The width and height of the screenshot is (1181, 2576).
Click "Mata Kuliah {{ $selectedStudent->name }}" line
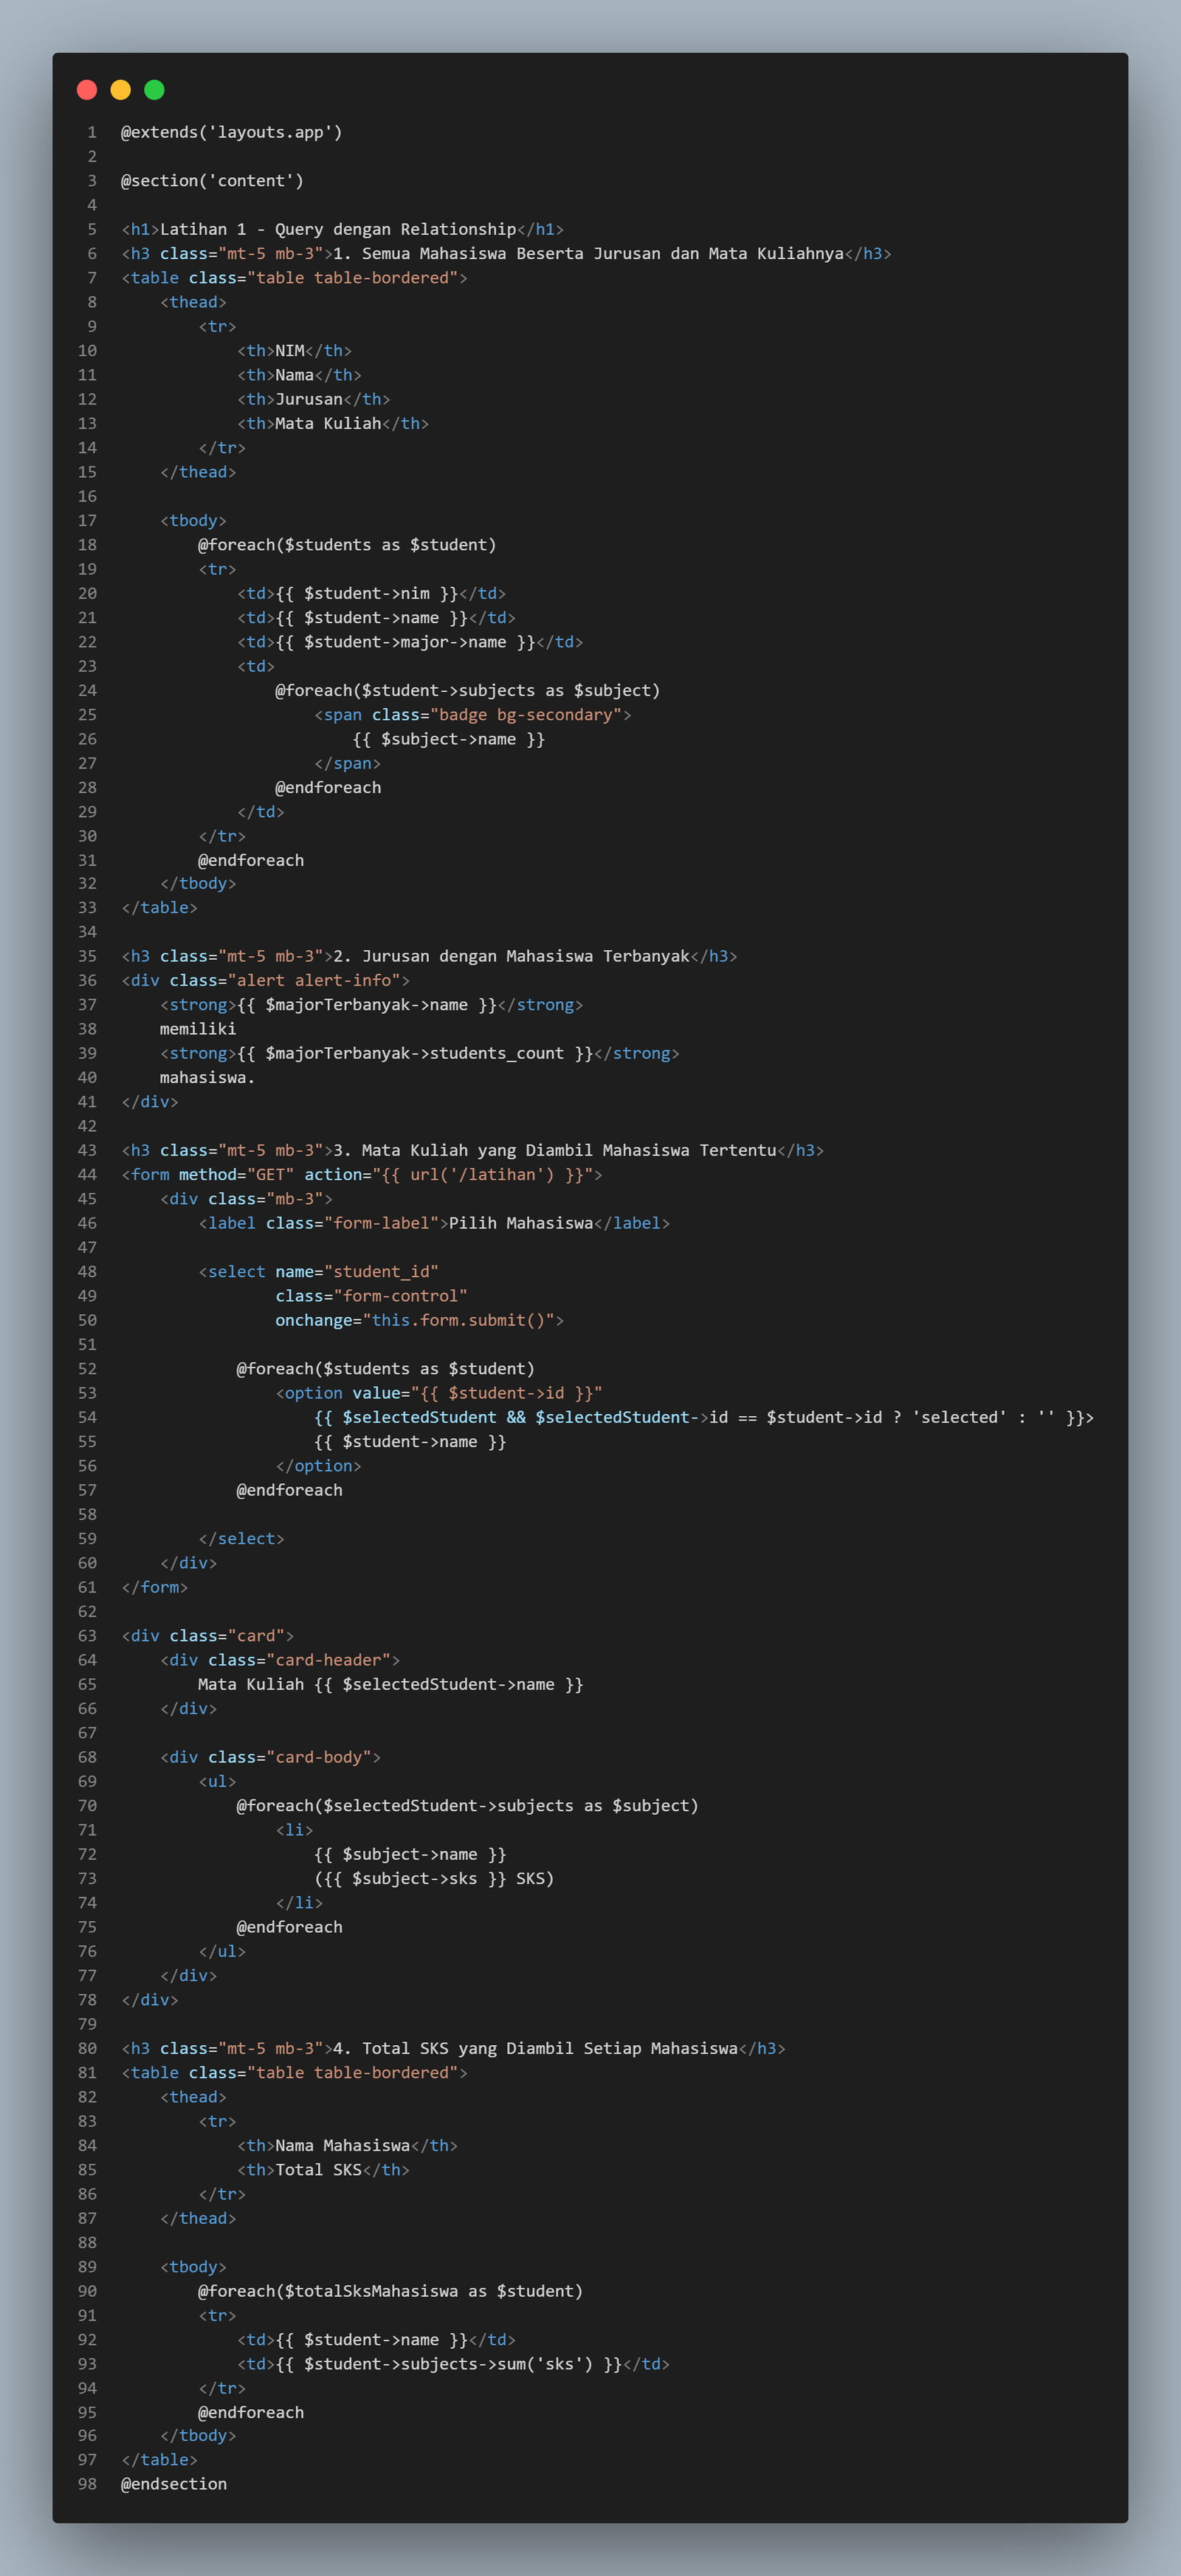coord(391,1684)
